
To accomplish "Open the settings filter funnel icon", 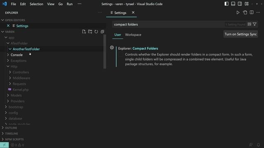I will (255, 24).
